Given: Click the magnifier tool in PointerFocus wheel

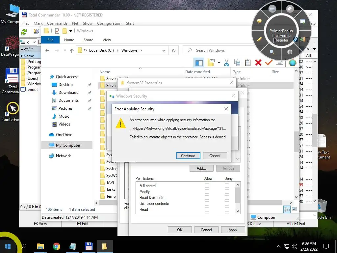Looking at the screenshot, I should (x=272, y=52).
